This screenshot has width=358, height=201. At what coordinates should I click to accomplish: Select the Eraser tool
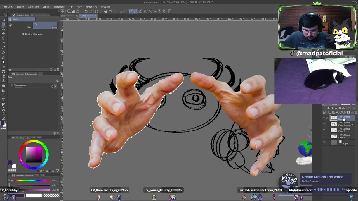coord(4,76)
